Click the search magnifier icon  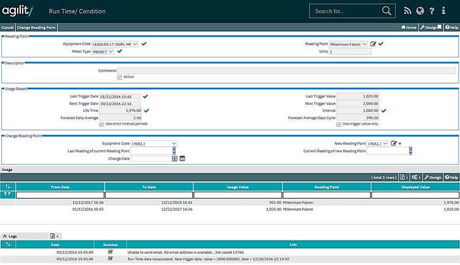click(x=387, y=11)
